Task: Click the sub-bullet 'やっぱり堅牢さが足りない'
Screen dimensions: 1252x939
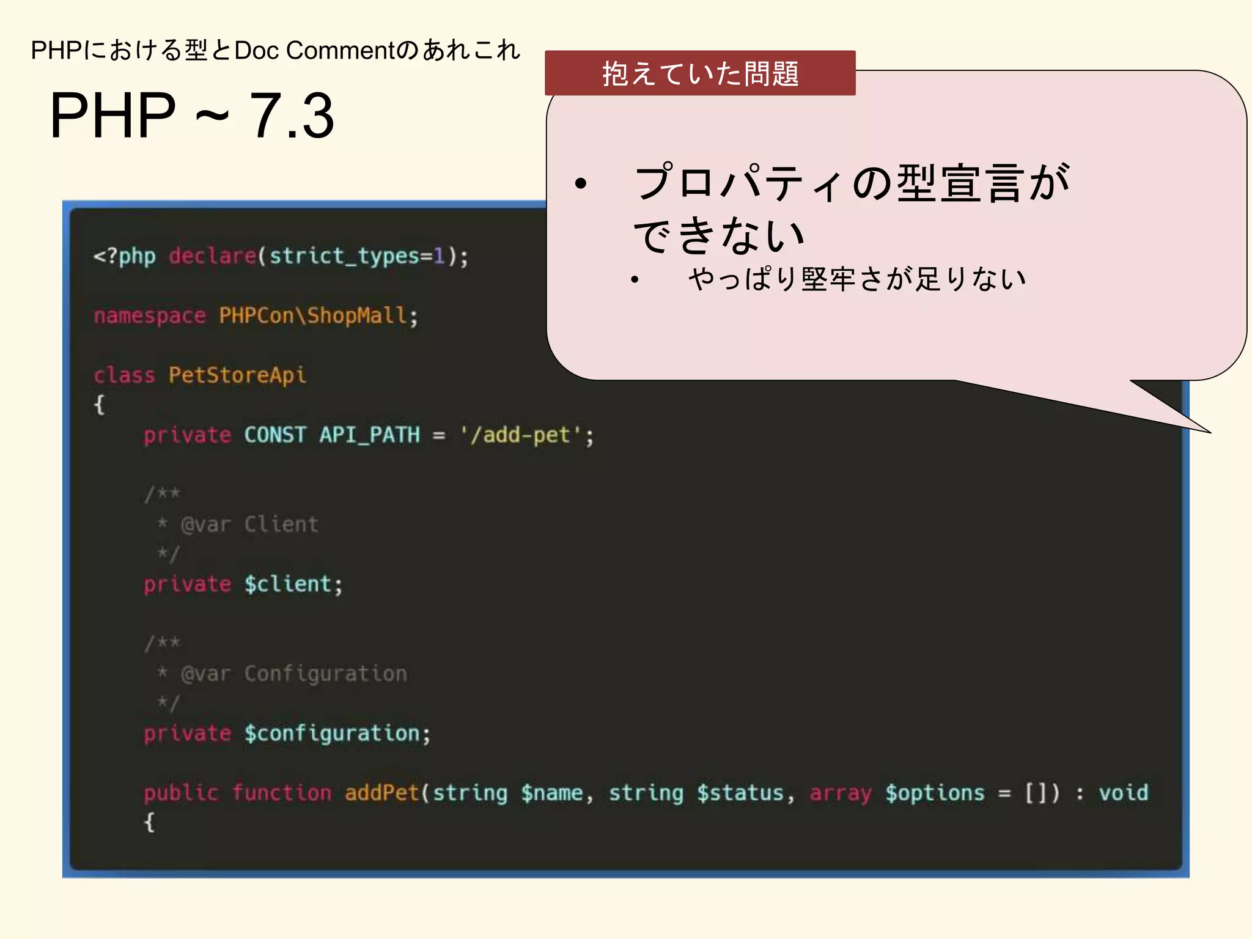Action: tap(857, 279)
